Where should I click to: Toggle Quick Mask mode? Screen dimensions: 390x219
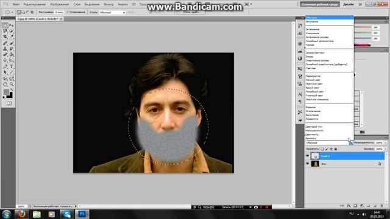coord(9,103)
